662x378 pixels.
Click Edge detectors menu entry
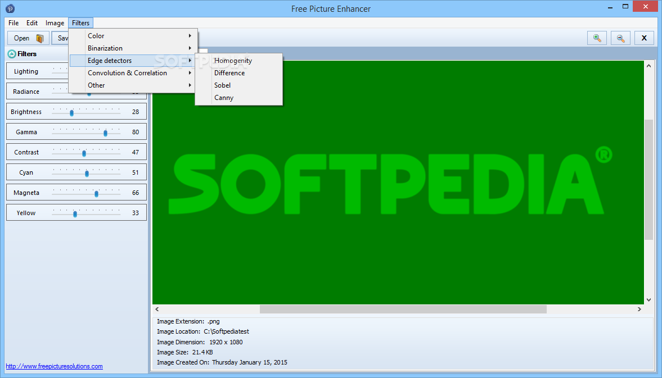pyautogui.click(x=133, y=61)
